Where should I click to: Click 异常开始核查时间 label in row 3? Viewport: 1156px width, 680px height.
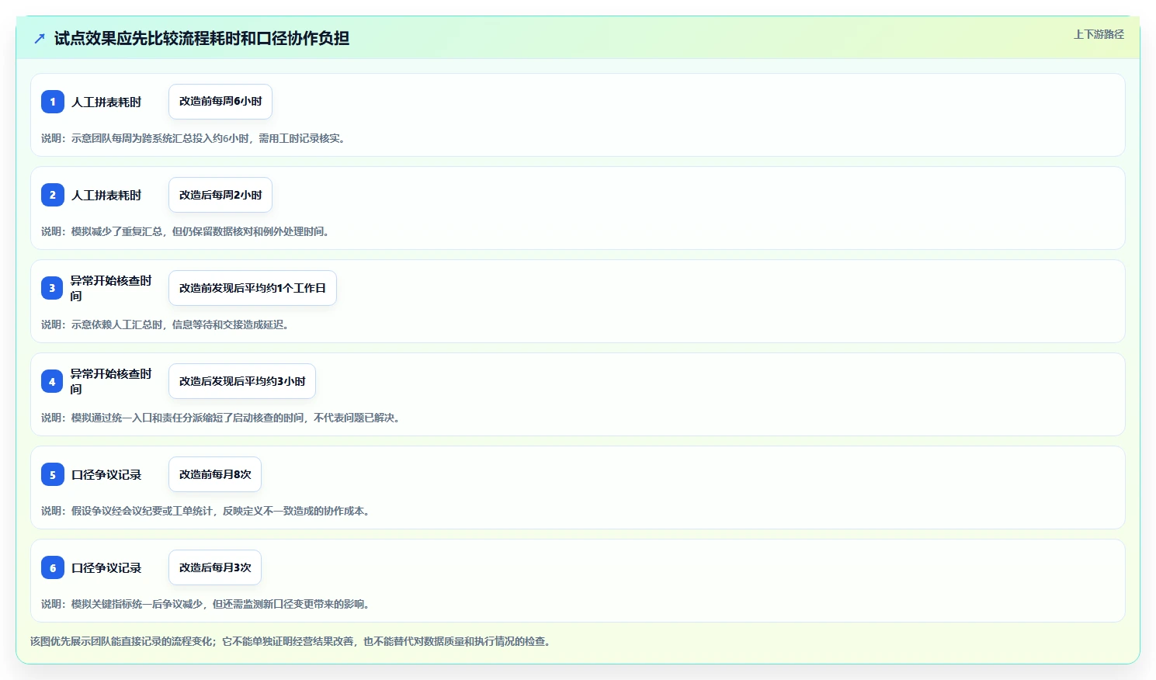111,288
